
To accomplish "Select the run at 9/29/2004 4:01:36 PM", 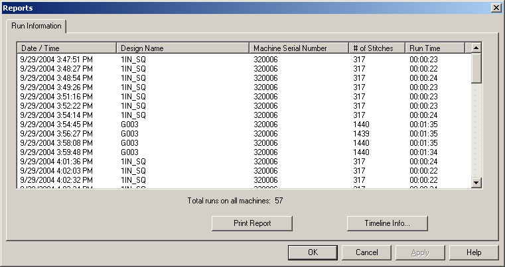I will click(244, 162).
